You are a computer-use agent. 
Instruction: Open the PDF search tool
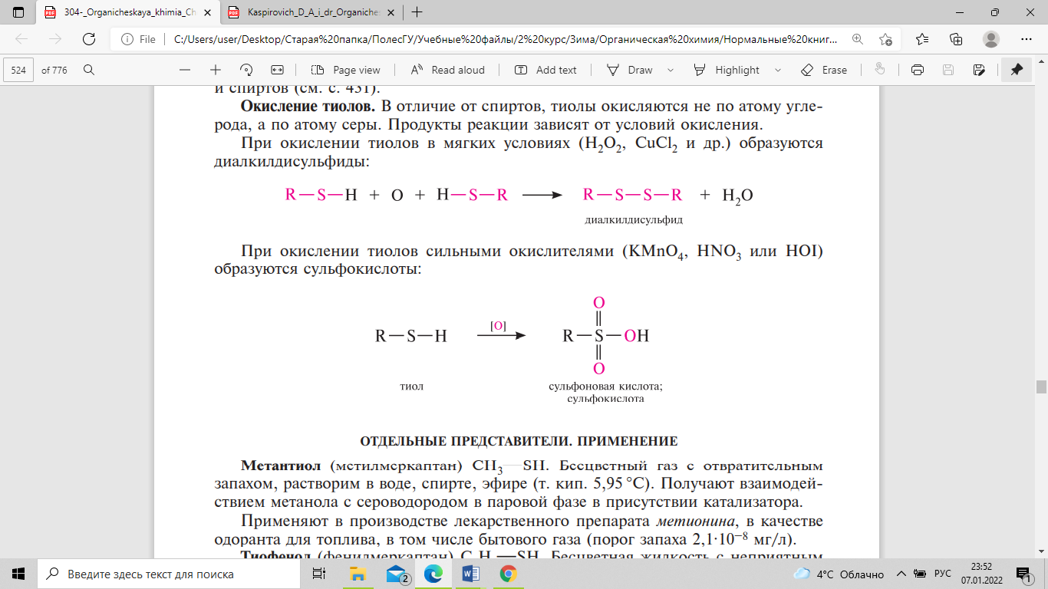click(89, 70)
